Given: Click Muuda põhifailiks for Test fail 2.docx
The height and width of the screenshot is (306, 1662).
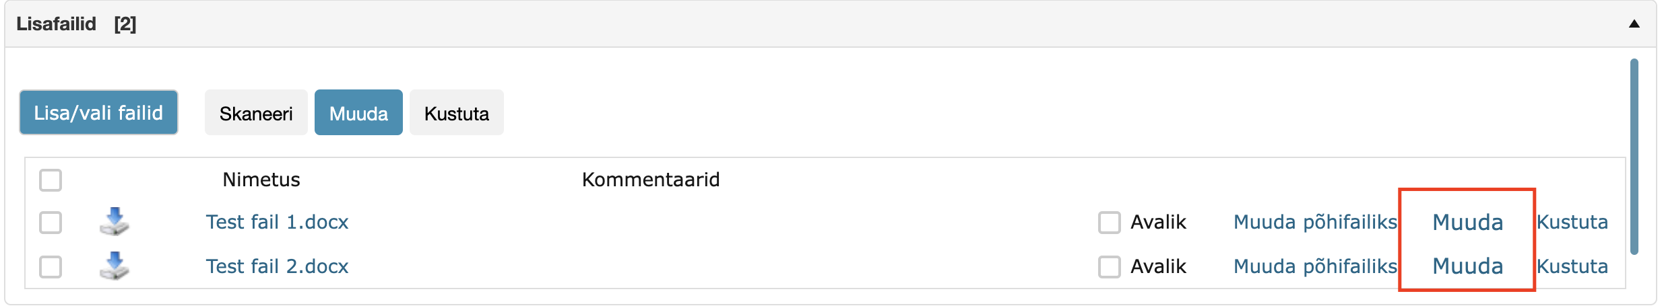Looking at the screenshot, I should click(x=1315, y=266).
